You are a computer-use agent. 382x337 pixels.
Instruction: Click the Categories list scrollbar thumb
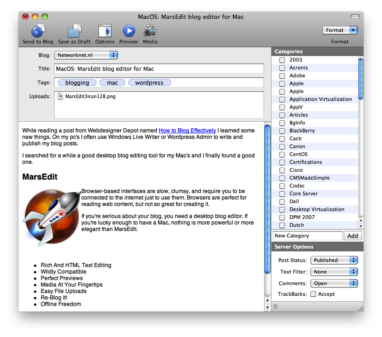click(361, 79)
